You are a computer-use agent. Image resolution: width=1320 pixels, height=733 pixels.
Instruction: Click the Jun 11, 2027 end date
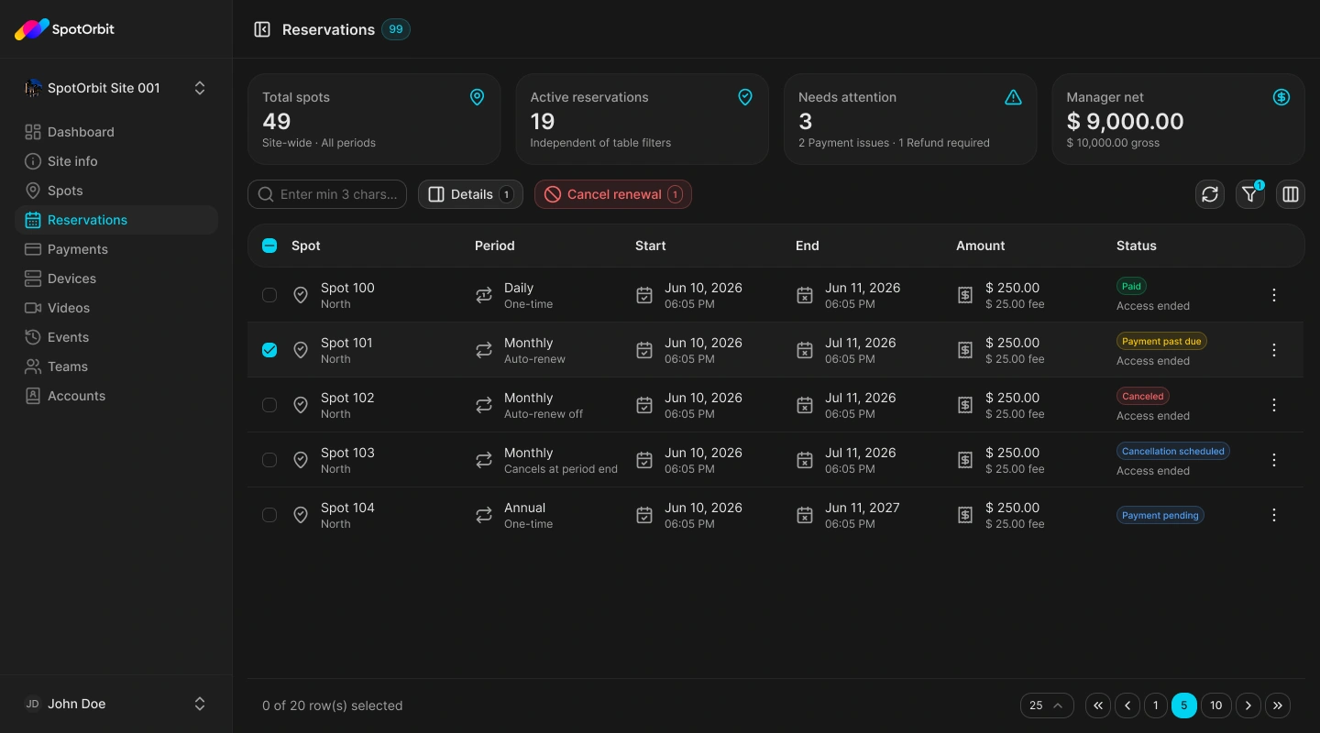pyautogui.click(x=863, y=508)
